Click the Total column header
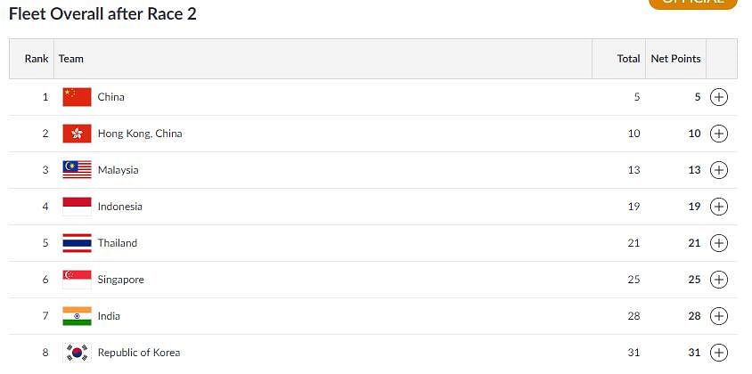The height and width of the screenshot is (374, 752). tap(628, 59)
